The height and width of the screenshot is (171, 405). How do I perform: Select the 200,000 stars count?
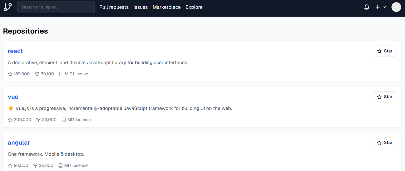[22, 120]
